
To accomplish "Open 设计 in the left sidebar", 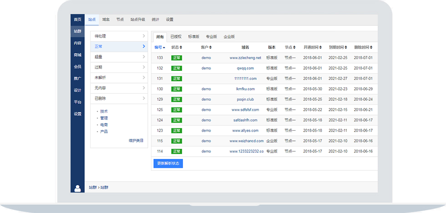I will pyautogui.click(x=77, y=90).
